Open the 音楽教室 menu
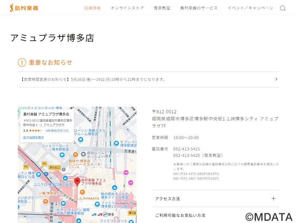The width and height of the screenshot is (297, 223). click(162, 8)
